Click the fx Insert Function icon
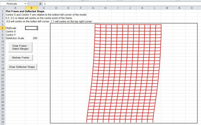 [41, 3]
